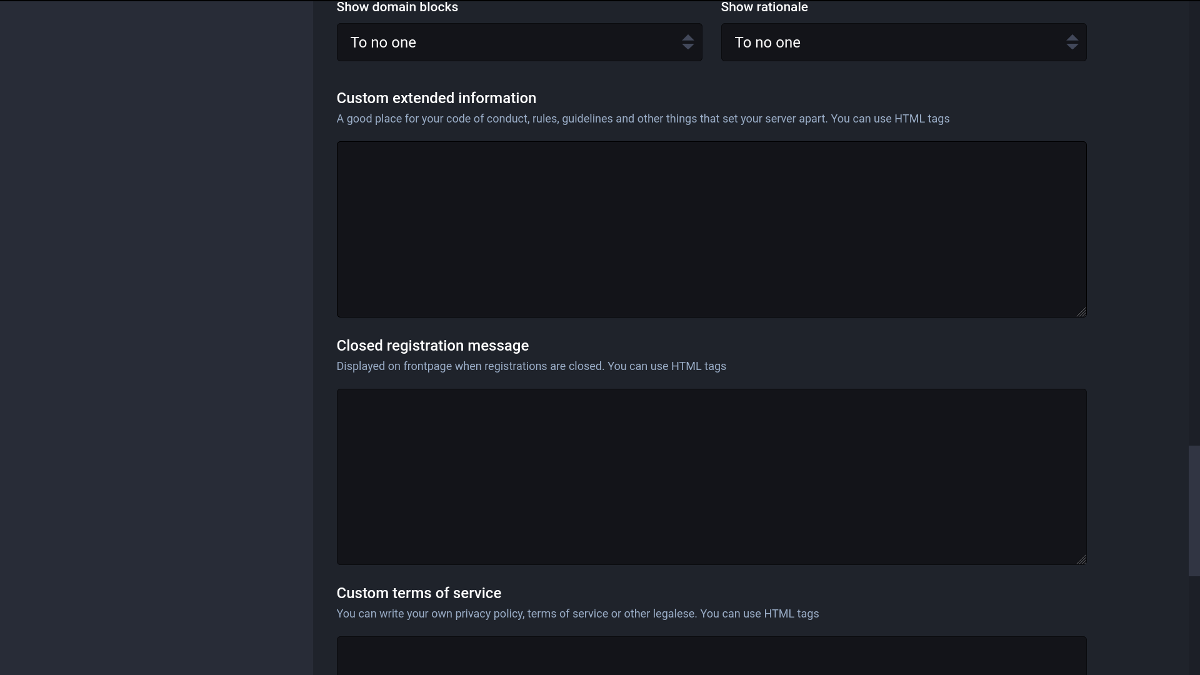
Task: Click resize handle of Closed registration message box
Action: pos(1081,559)
